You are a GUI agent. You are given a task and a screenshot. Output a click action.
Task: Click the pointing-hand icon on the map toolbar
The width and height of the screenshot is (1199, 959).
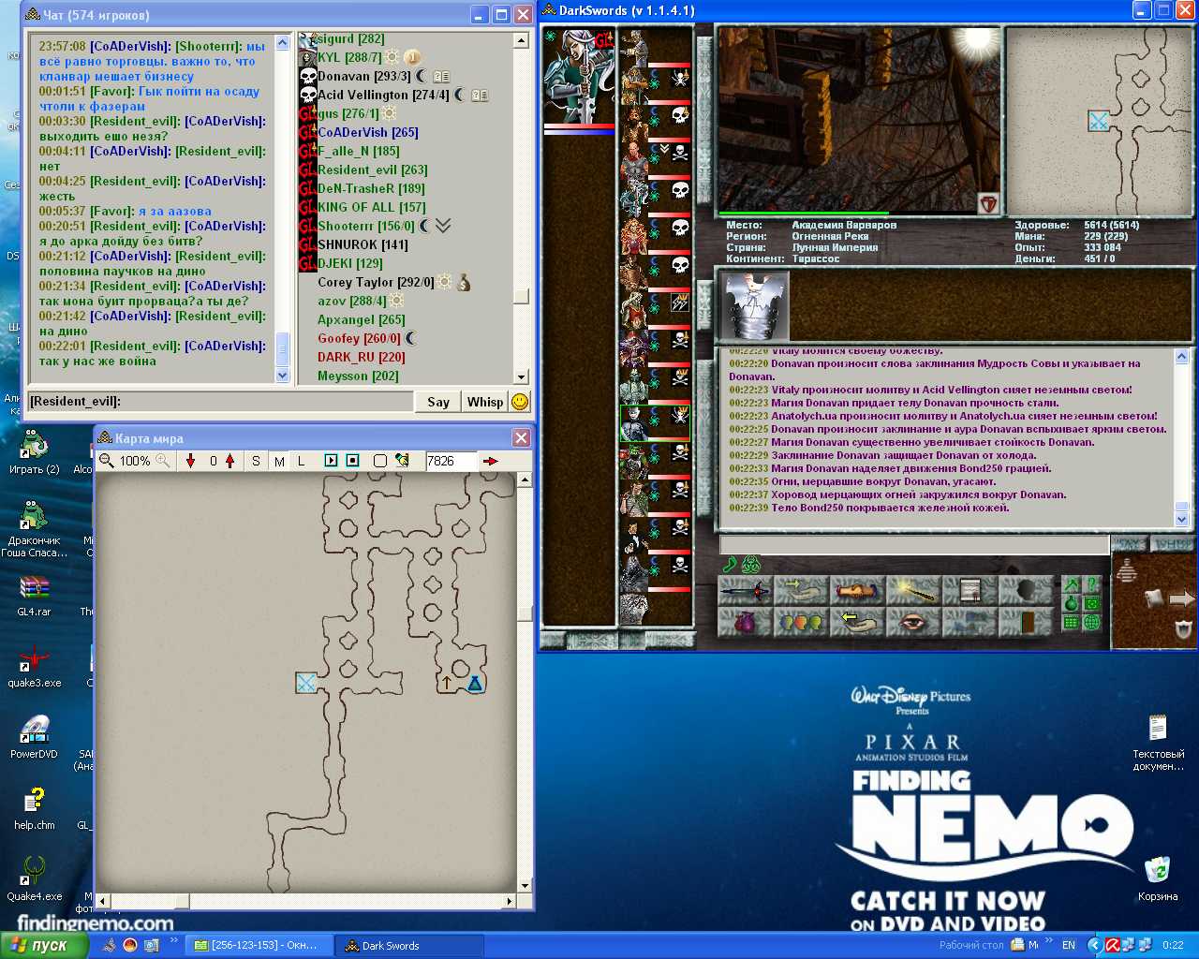coord(403,461)
